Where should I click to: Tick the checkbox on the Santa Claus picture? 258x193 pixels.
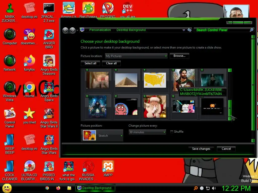(x=144, y=96)
